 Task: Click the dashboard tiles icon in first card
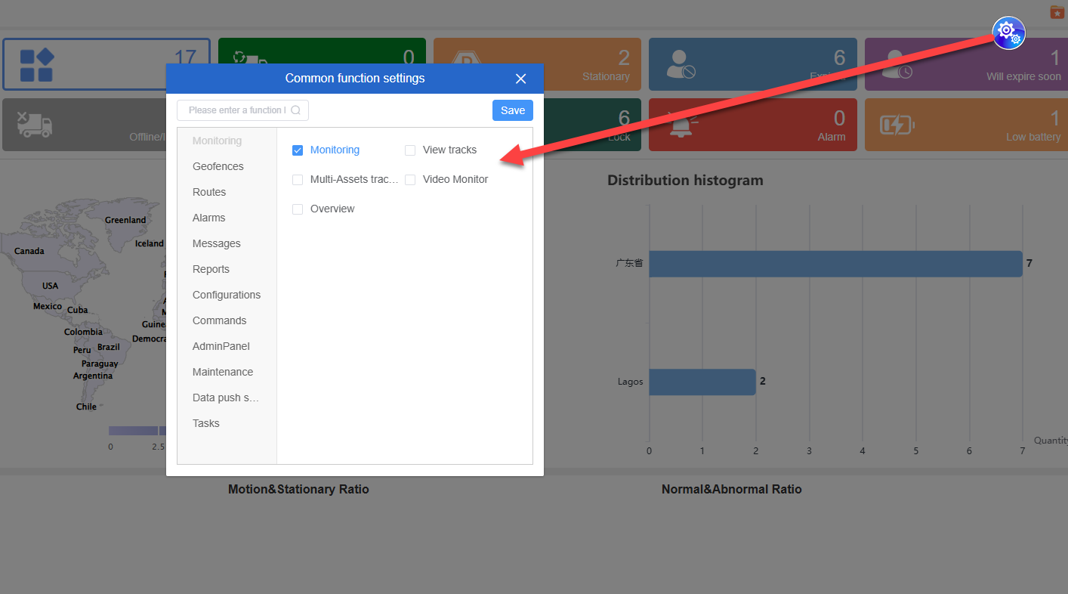(x=36, y=65)
